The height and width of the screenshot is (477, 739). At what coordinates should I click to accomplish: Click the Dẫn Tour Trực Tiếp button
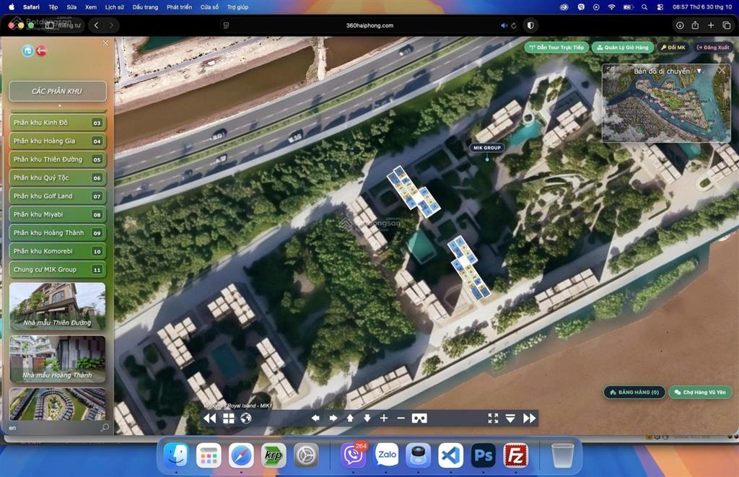coord(556,47)
